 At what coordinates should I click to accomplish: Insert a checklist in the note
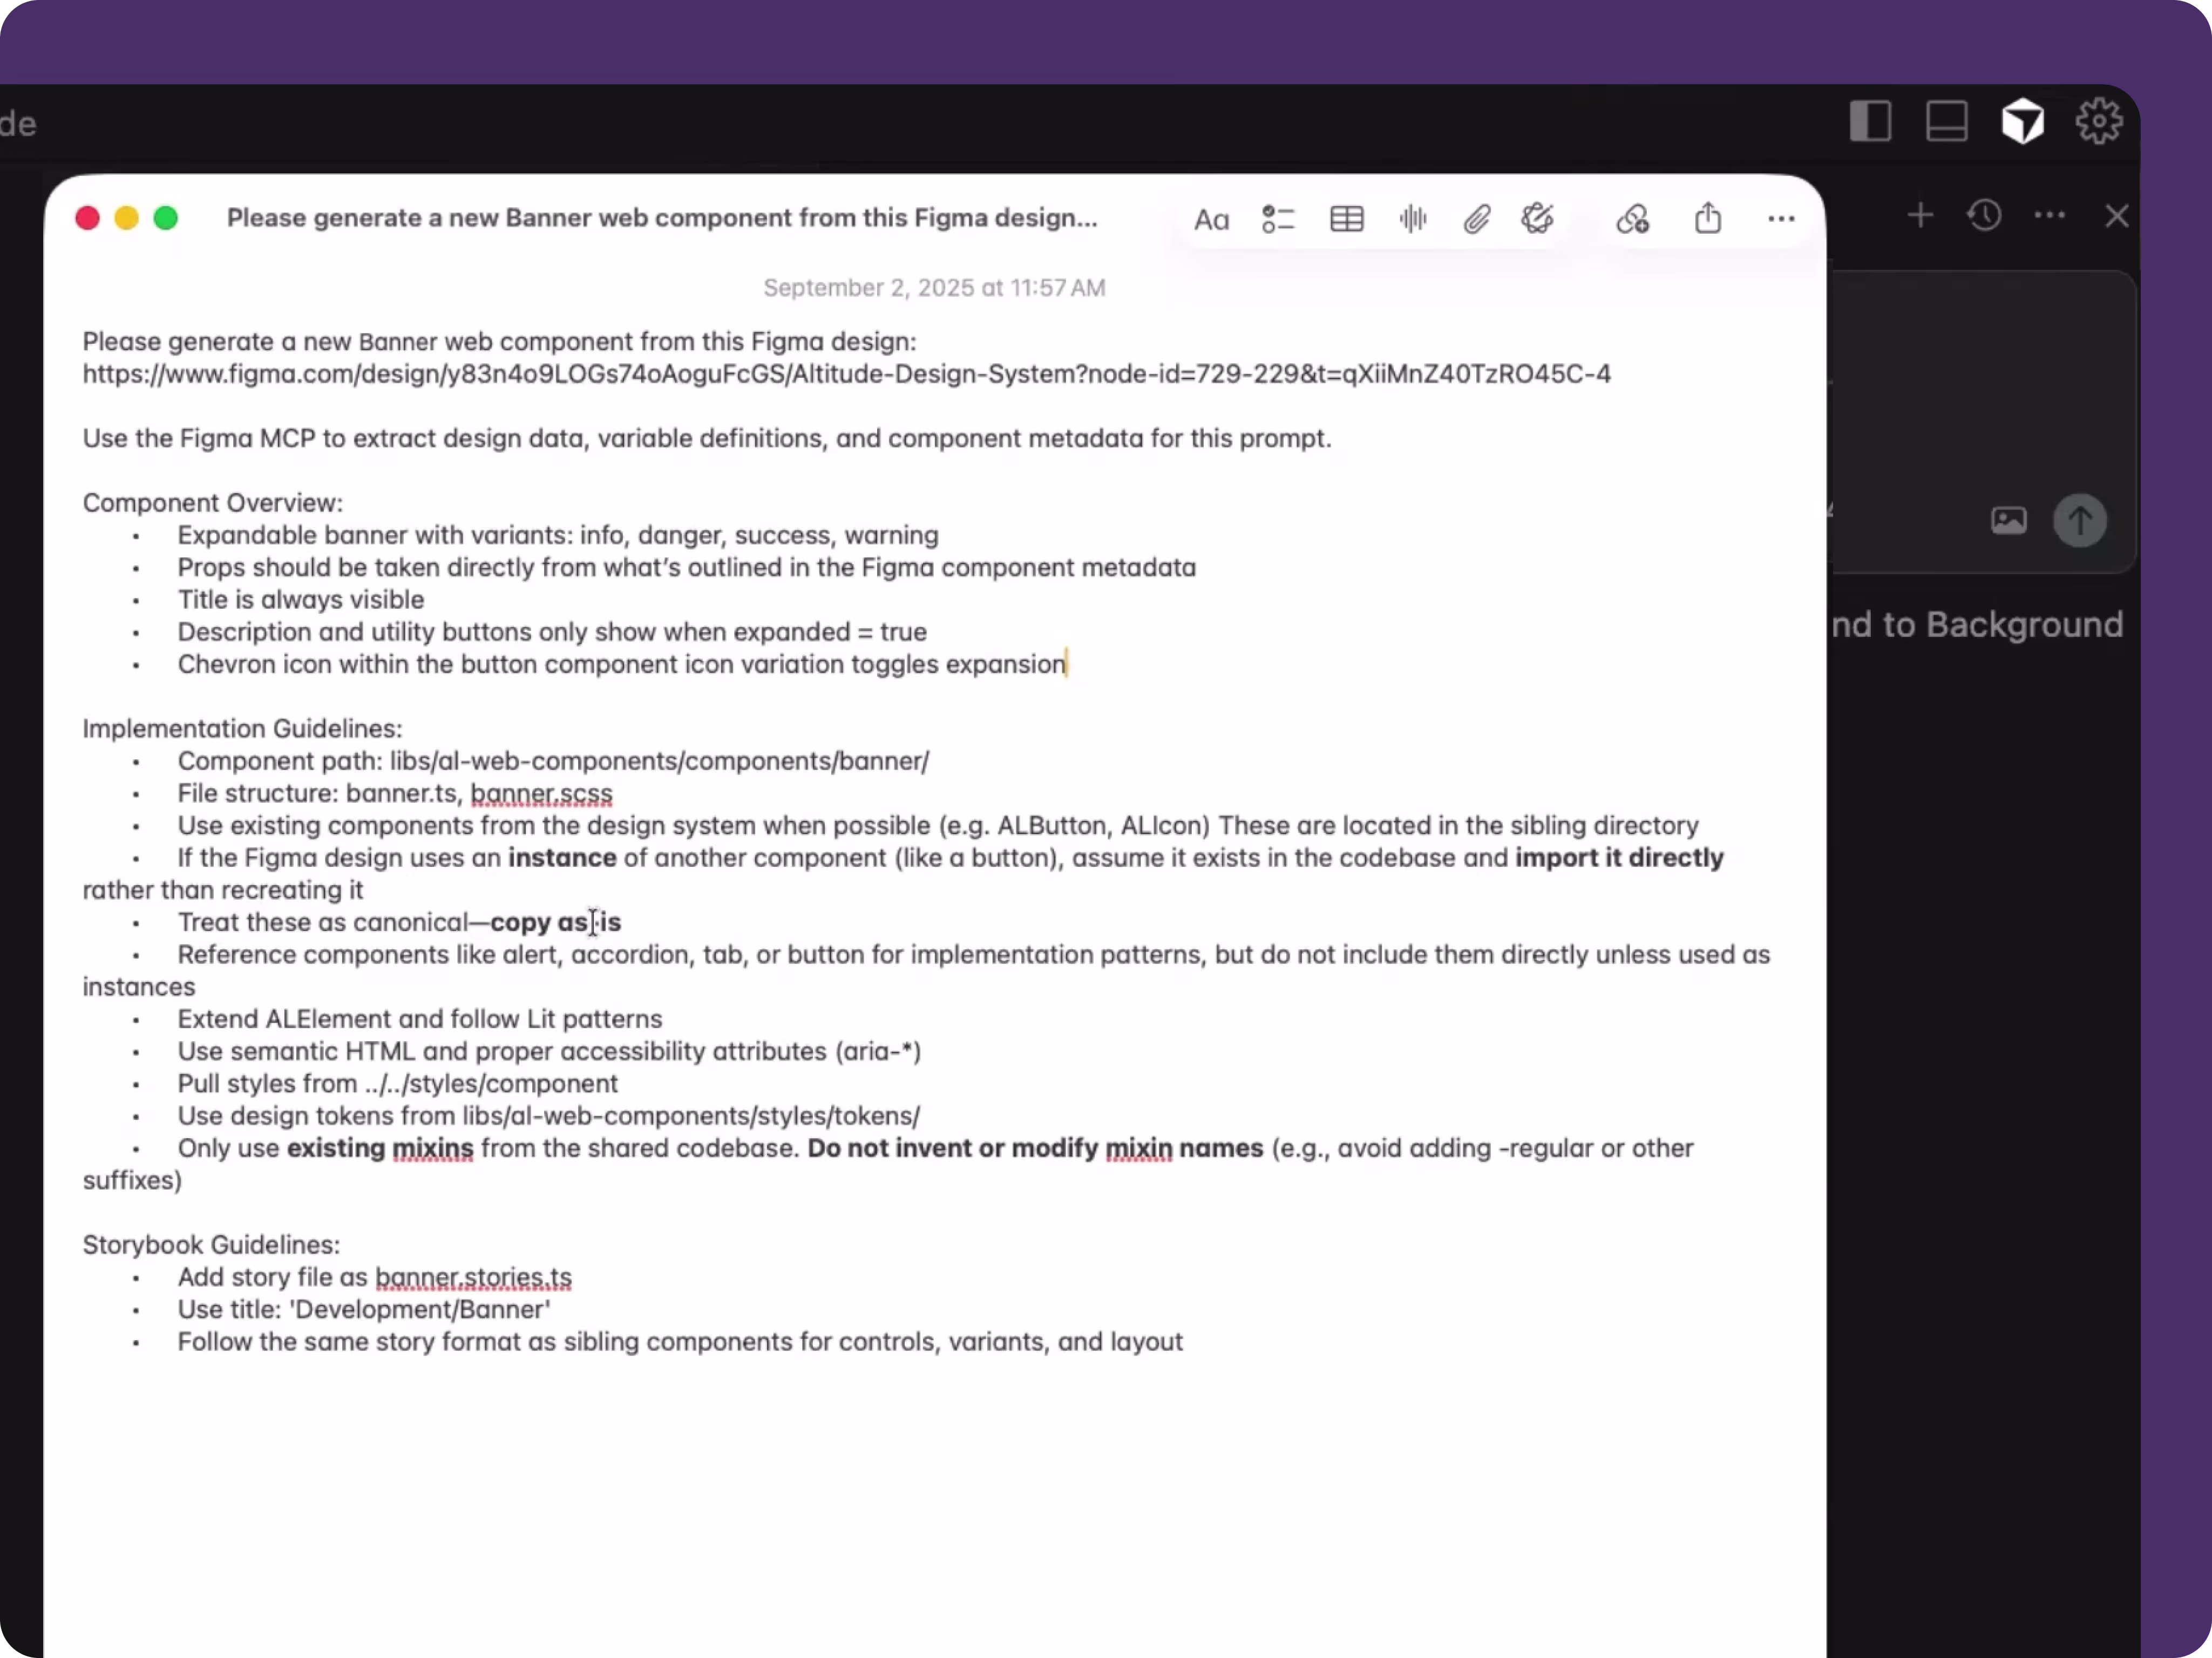click(1278, 218)
